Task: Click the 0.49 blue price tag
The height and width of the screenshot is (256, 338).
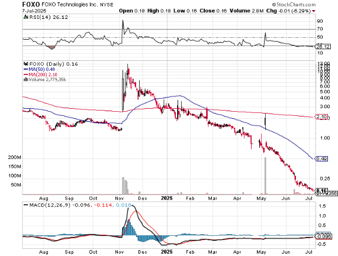Action: click(321, 159)
